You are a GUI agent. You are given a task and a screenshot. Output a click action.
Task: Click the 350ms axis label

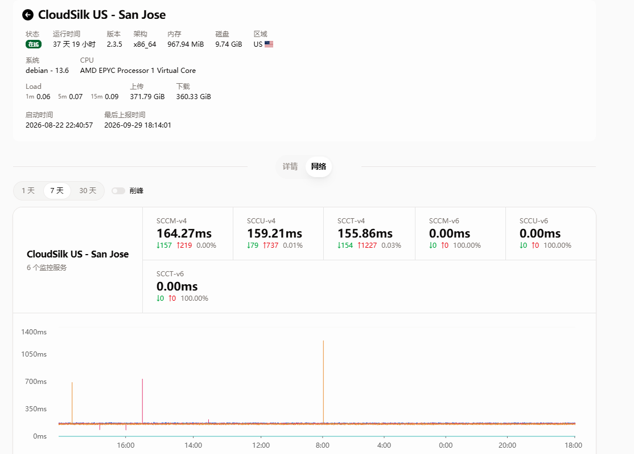pos(36,408)
